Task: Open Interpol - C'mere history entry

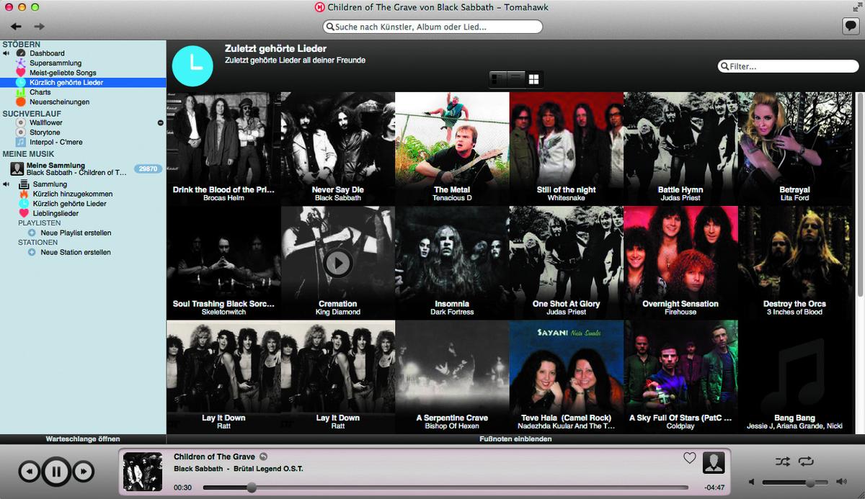Action: point(56,143)
